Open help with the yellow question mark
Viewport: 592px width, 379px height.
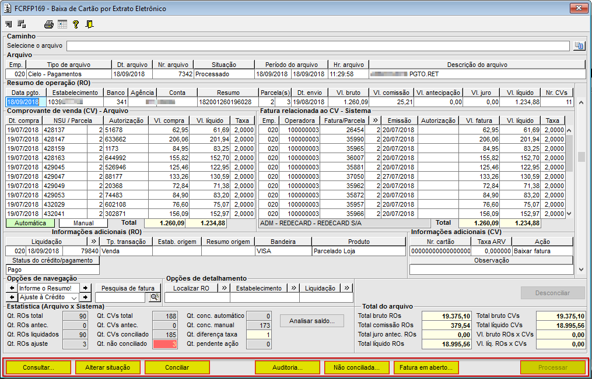(76, 25)
